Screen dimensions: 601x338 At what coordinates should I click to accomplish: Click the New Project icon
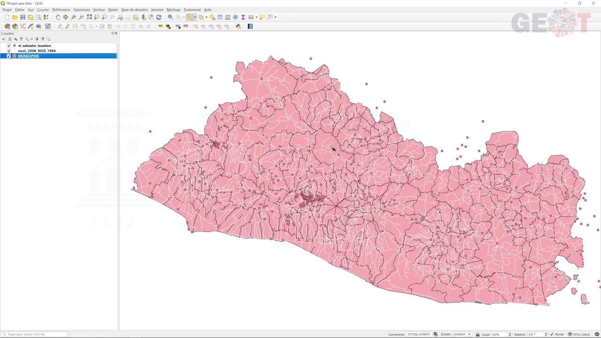7,17
